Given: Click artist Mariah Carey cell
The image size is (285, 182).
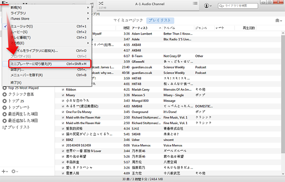Looking at the screenshot, I should point(140,90).
